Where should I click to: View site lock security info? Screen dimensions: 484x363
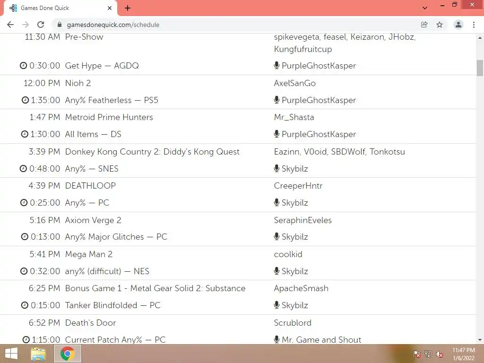click(60, 25)
